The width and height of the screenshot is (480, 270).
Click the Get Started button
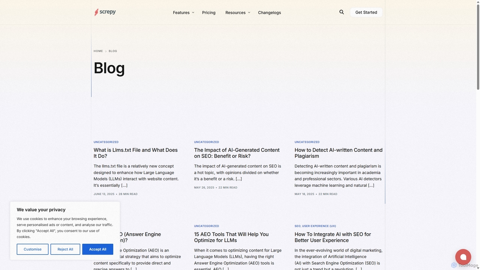click(x=366, y=12)
